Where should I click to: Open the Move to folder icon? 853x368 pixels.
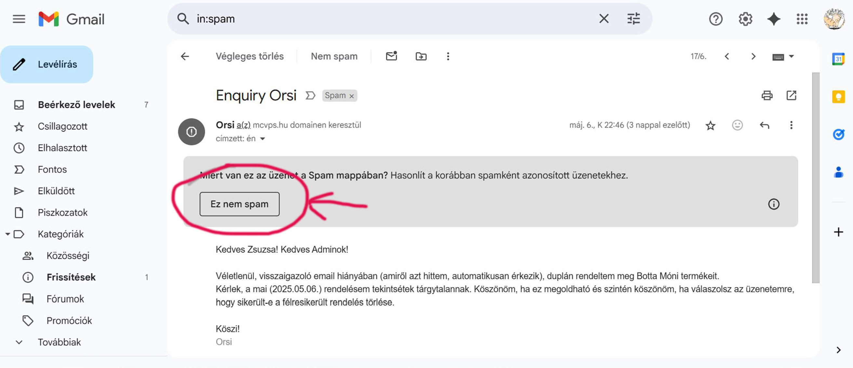point(421,56)
